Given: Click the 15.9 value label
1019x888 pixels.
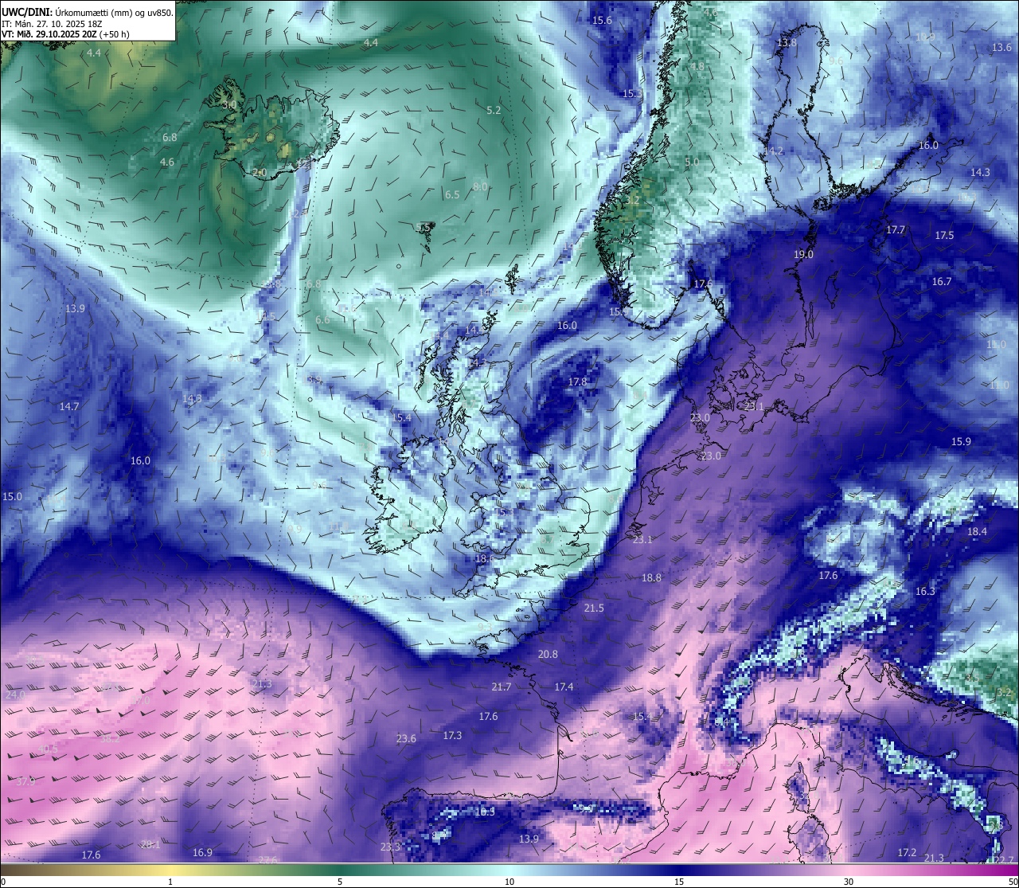Looking at the screenshot, I should 961,442.
